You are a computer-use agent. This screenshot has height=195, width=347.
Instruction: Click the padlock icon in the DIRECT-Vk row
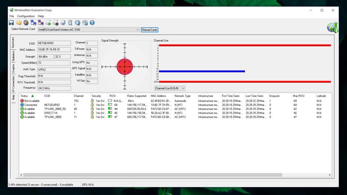point(92,113)
